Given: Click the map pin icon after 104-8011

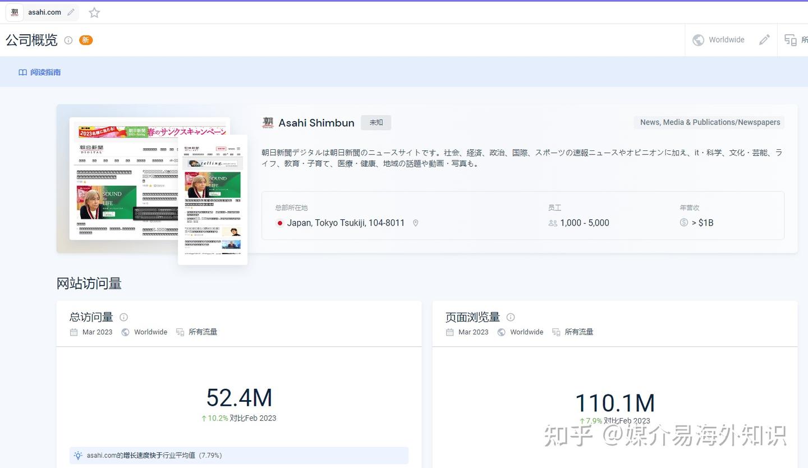Looking at the screenshot, I should pos(416,223).
